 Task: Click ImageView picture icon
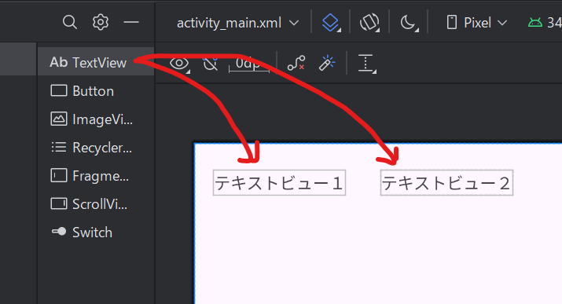click(x=59, y=119)
